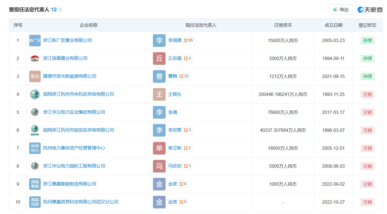Open 李宏雯's related companies badge 3
Viewport: 387px width, 214px height.
(x=187, y=130)
